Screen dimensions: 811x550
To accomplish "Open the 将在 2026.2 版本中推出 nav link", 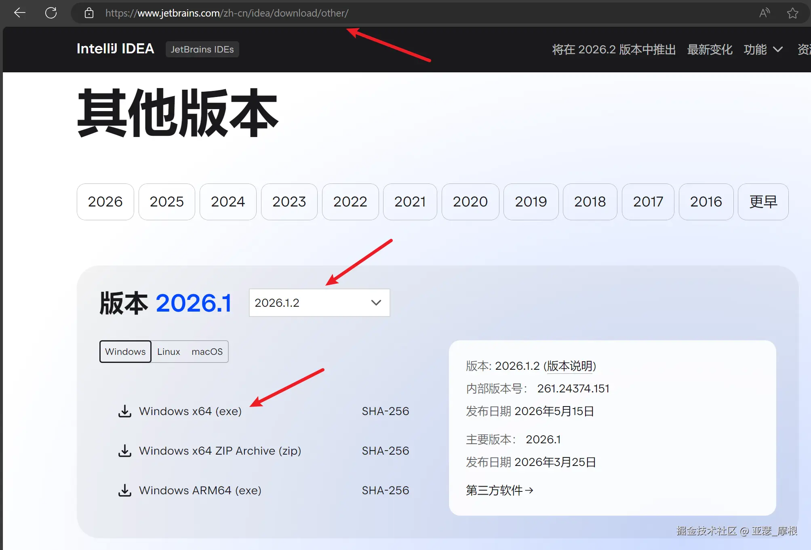I will pos(614,49).
